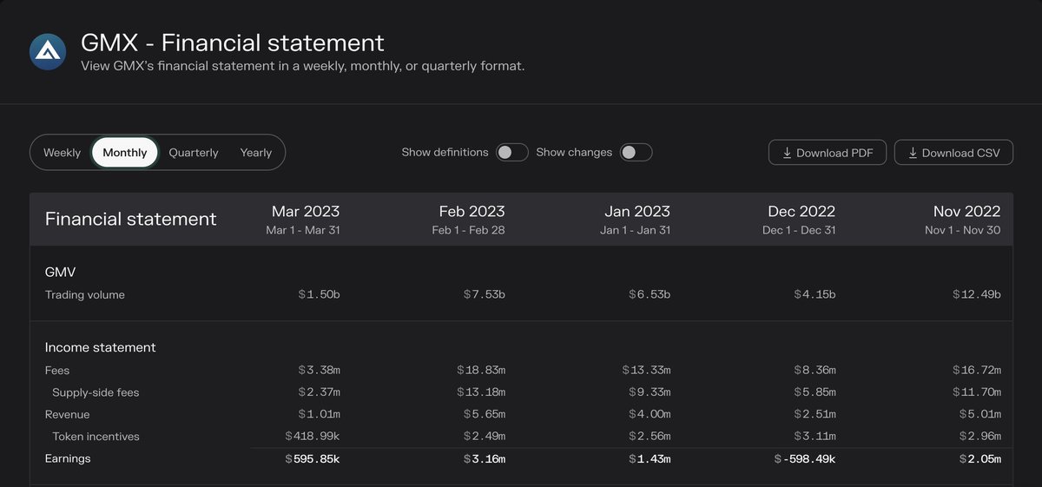Select the Revenue row label

[68, 415]
